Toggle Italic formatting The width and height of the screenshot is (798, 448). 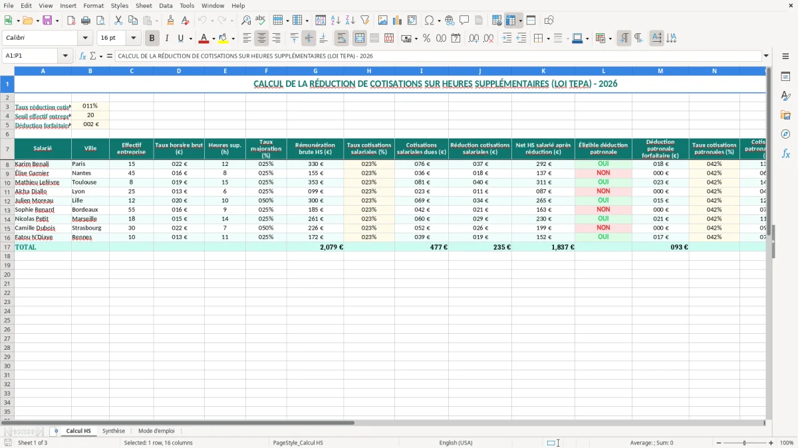point(167,38)
